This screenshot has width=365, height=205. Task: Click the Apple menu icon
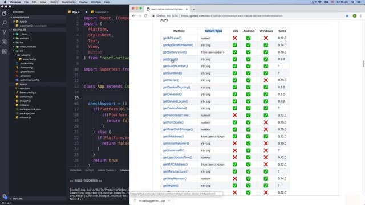click(x=5, y=2)
